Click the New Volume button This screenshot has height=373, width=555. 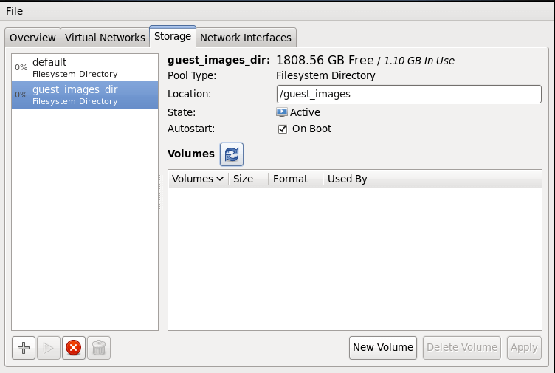383,347
